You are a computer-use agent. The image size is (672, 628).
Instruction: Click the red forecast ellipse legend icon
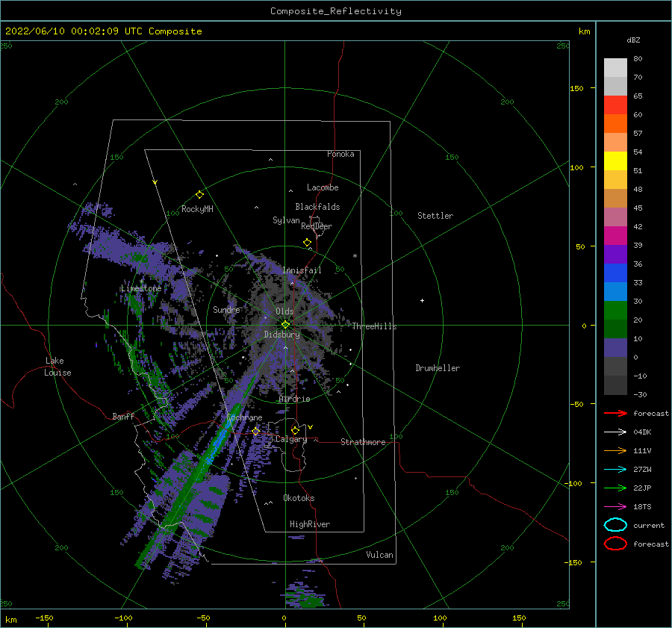pyautogui.click(x=615, y=544)
